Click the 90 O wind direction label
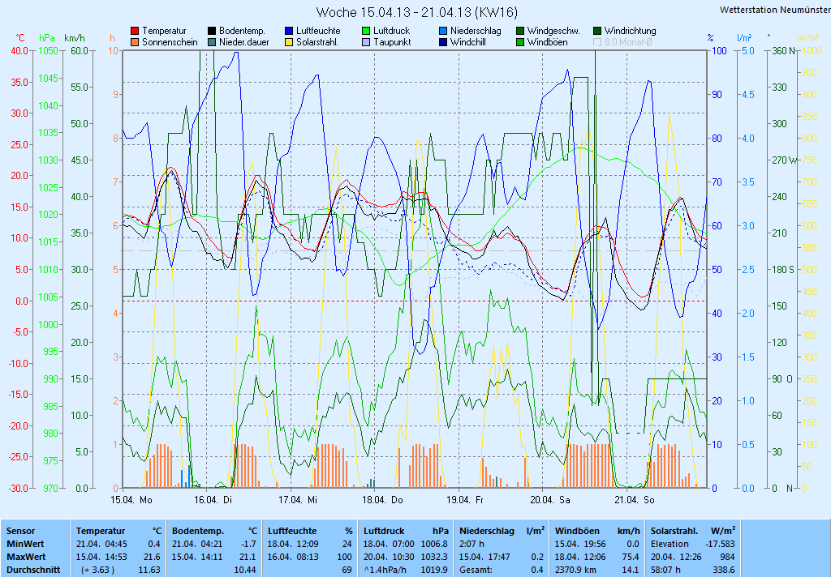The height and width of the screenshot is (577, 831). pyautogui.click(x=782, y=379)
